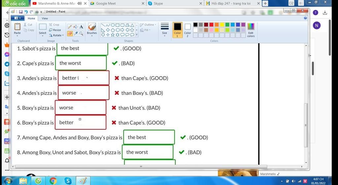Choose the Curve shape
The height and width of the screenshot is (185, 338).
108,25
